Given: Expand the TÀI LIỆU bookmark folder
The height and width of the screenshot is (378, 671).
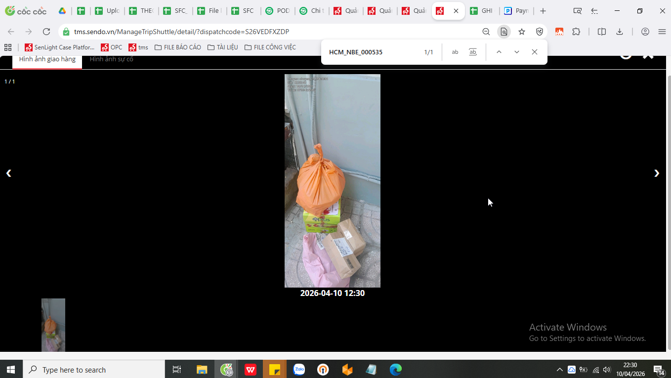Looking at the screenshot, I should click(x=223, y=47).
